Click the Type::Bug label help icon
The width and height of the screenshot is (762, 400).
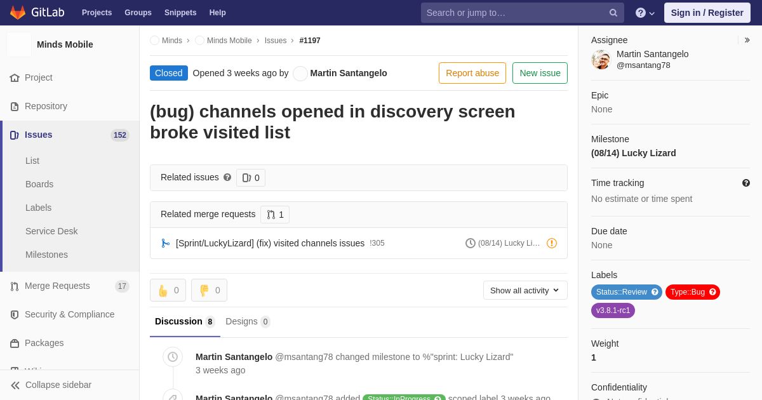point(712,292)
